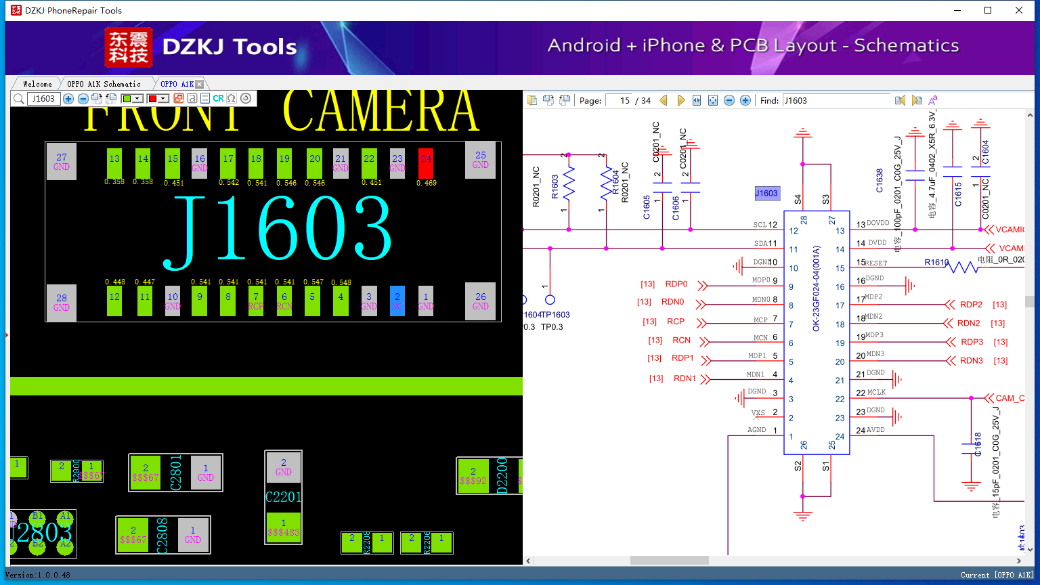Click the circular refresh icon in PCB toolbar

click(x=246, y=98)
